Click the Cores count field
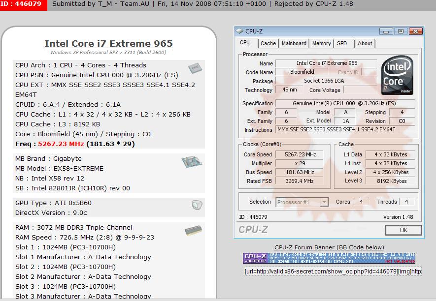Screen dimensions: 436x301 point(361,202)
